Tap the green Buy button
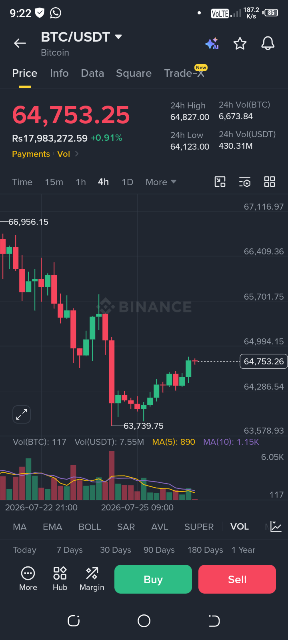 tap(153, 579)
